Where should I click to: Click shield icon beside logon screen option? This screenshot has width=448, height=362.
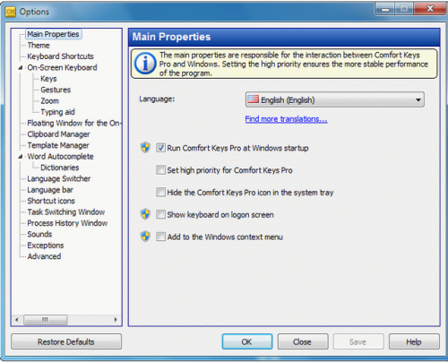145,214
